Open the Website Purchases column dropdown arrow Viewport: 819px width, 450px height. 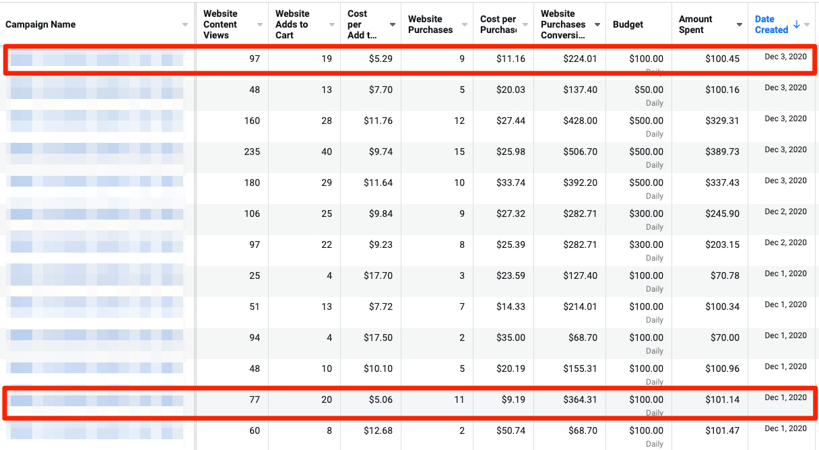pos(463,25)
